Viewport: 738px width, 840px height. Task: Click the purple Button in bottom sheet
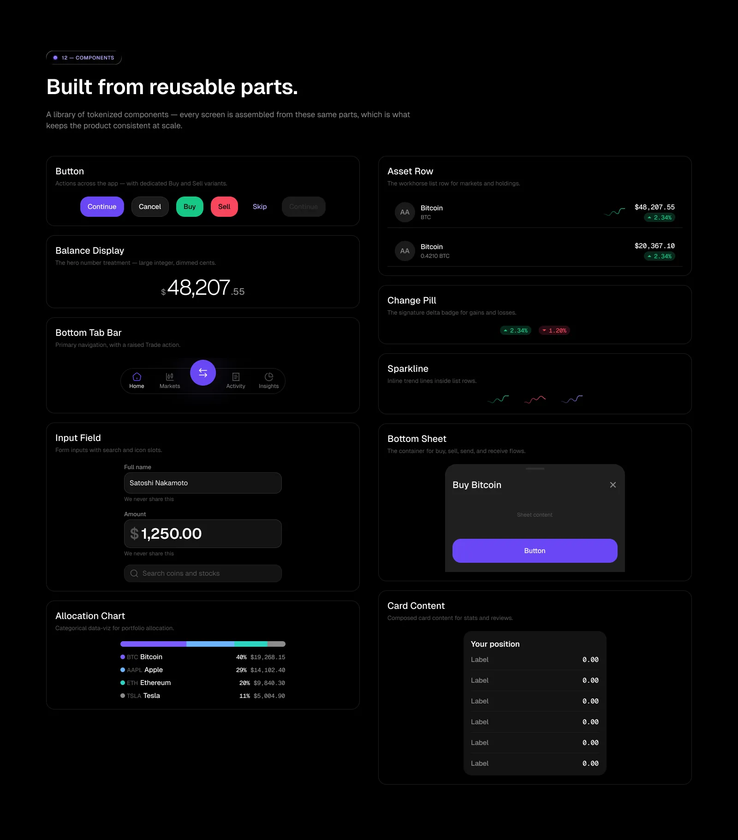[x=535, y=551]
